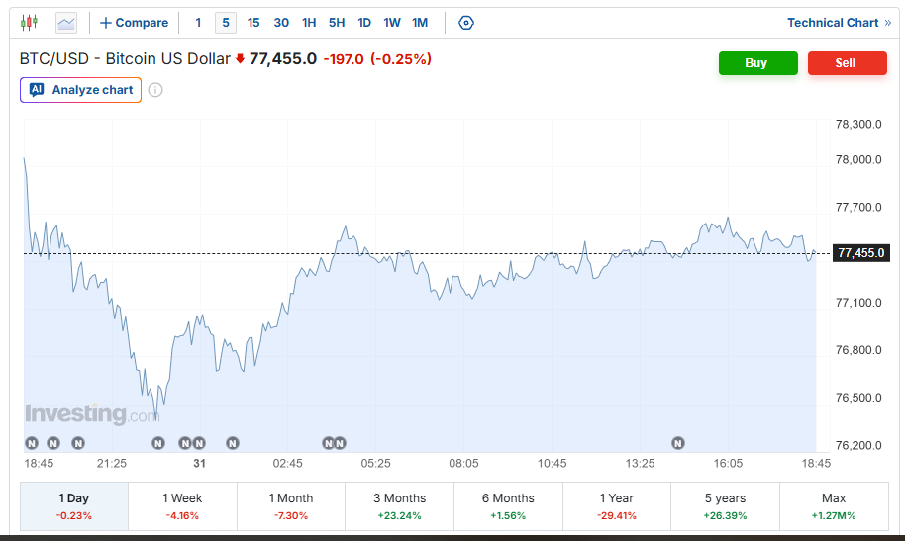This screenshot has height=541, width=905.
Task: Open chart settings gear icon
Action: [x=465, y=23]
